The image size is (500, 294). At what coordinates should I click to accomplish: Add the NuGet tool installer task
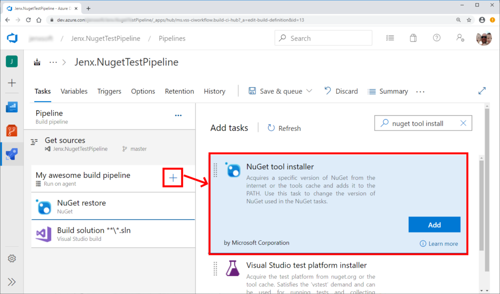click(434, 225)
